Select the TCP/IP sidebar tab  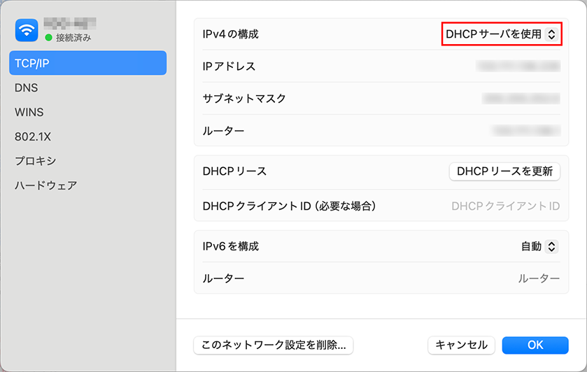87,63
